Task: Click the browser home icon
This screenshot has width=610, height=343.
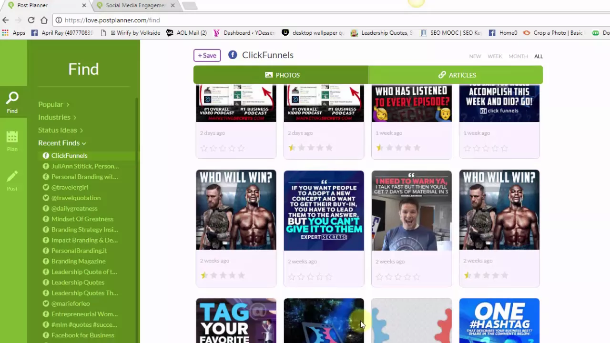Action: (x=44, y=20)
